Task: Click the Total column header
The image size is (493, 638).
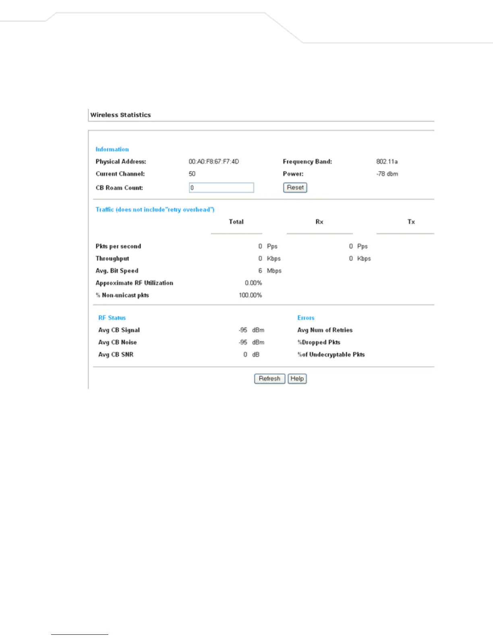Action: (x=236, y=222)
